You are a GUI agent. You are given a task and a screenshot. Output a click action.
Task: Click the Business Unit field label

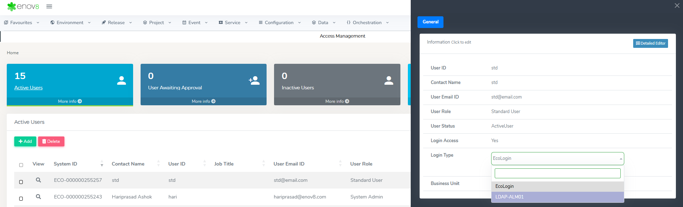445,184
